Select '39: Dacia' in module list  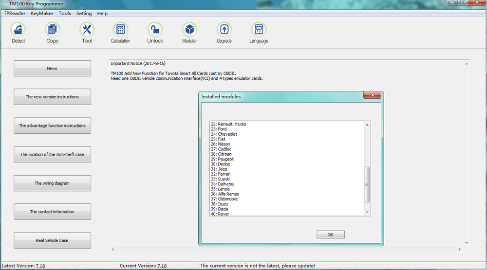220,209
